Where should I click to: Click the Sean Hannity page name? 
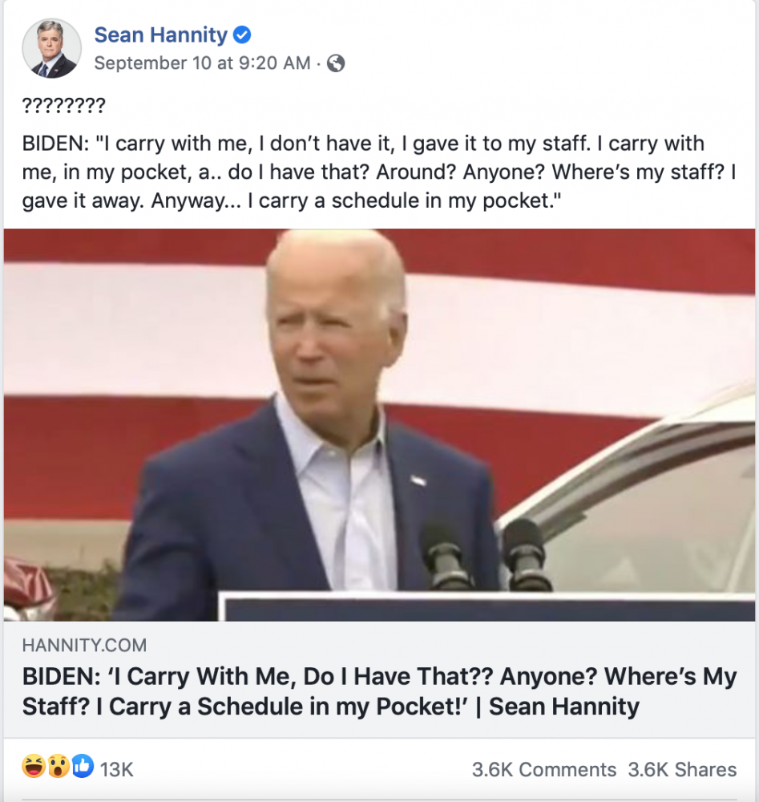coord(160,34)
